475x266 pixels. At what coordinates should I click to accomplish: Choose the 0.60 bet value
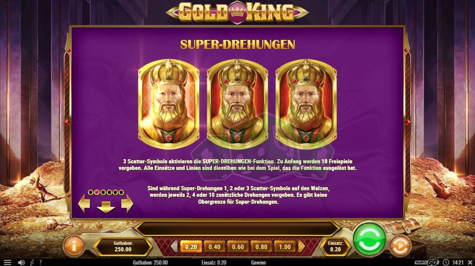click(238, 247)
